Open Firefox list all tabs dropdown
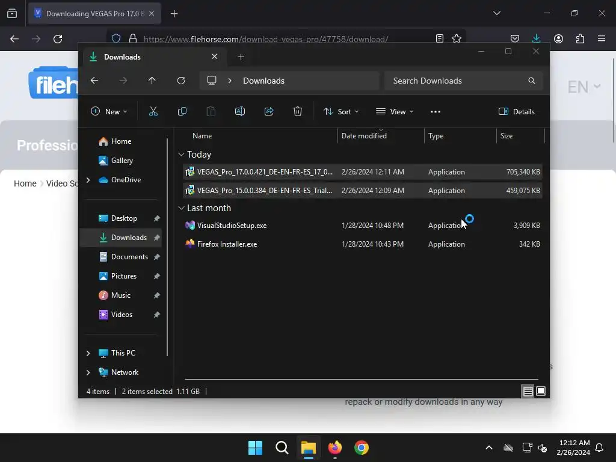The height and width of the screenshot is (462, 616). point(497,13)
